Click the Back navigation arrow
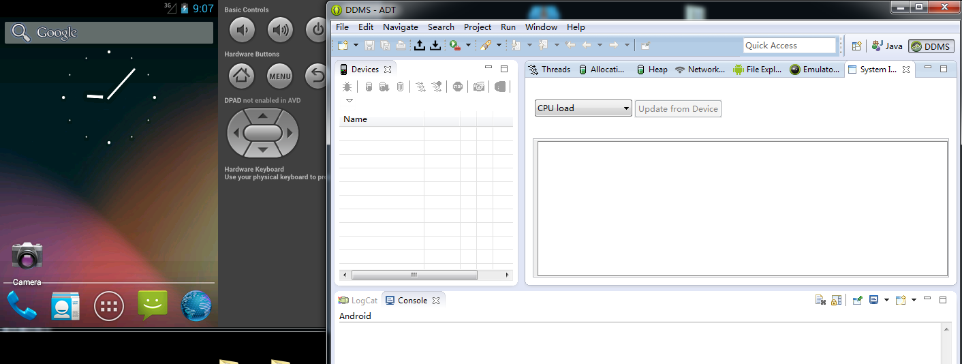 [x=587, y=45]
